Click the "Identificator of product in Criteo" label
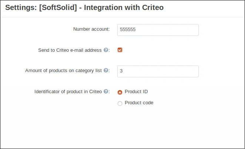 (68, 92)
